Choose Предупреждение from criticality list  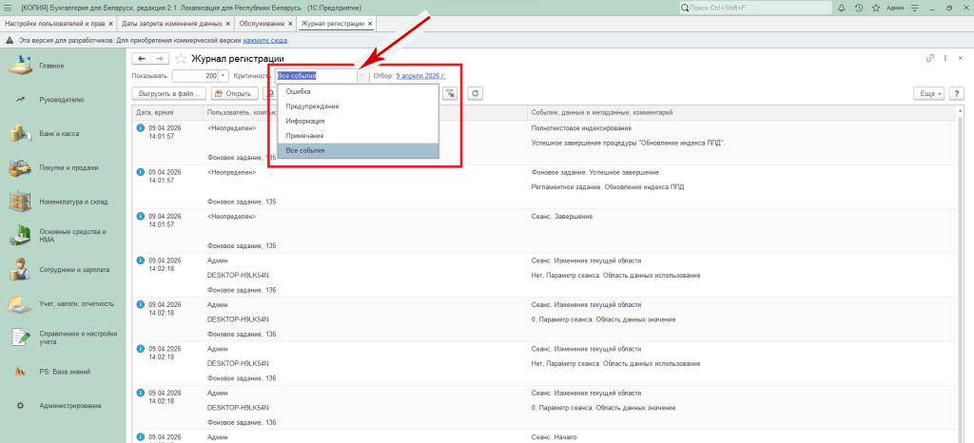(312, 106)
